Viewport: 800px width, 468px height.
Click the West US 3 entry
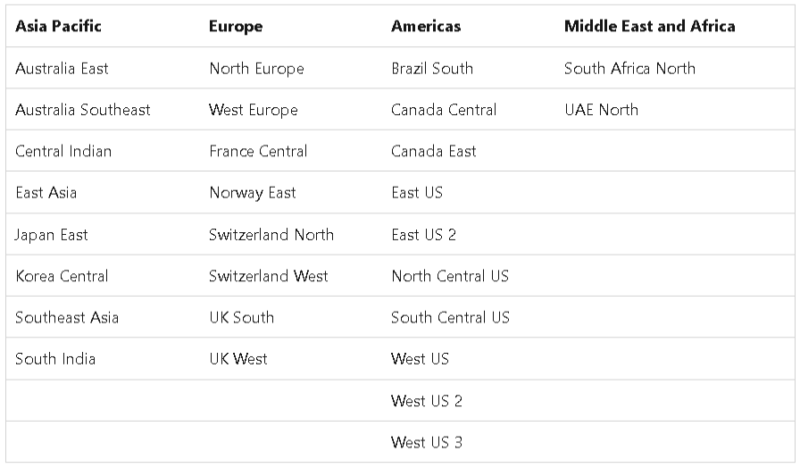[x=427, y=442]
